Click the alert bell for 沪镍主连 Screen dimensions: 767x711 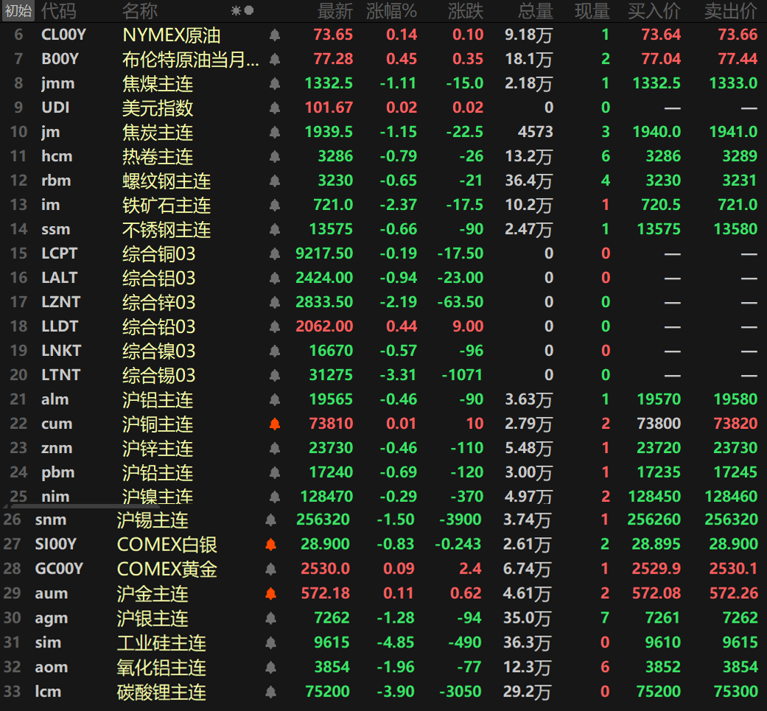pyautogui.click(x=274, y=497)
